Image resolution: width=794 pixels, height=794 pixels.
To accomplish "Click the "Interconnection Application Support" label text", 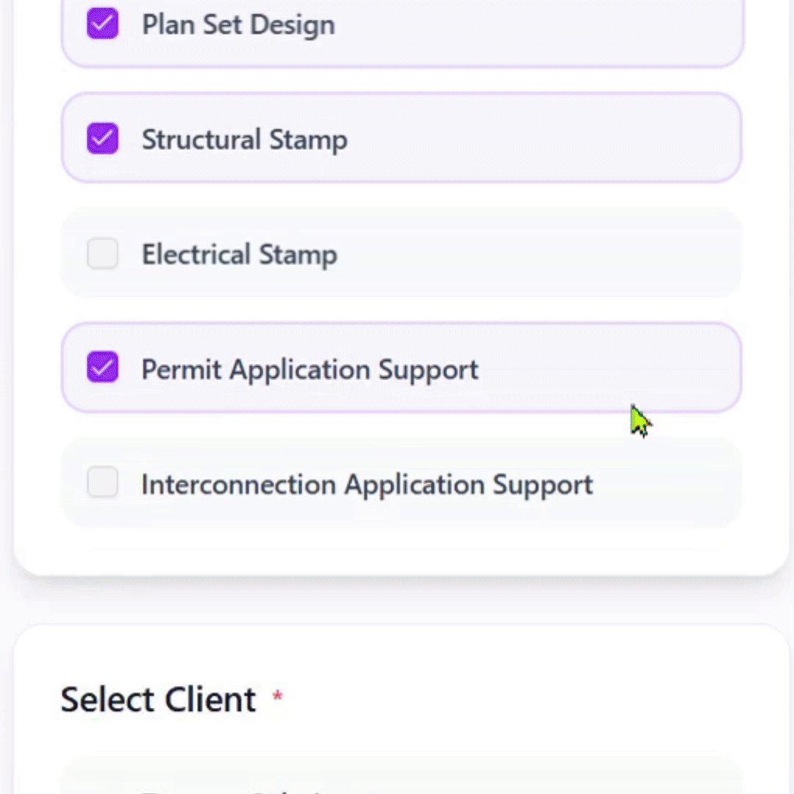I will [x=367, y=484].
